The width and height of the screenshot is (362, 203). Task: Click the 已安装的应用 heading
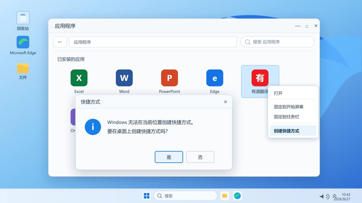click(71, 59)
